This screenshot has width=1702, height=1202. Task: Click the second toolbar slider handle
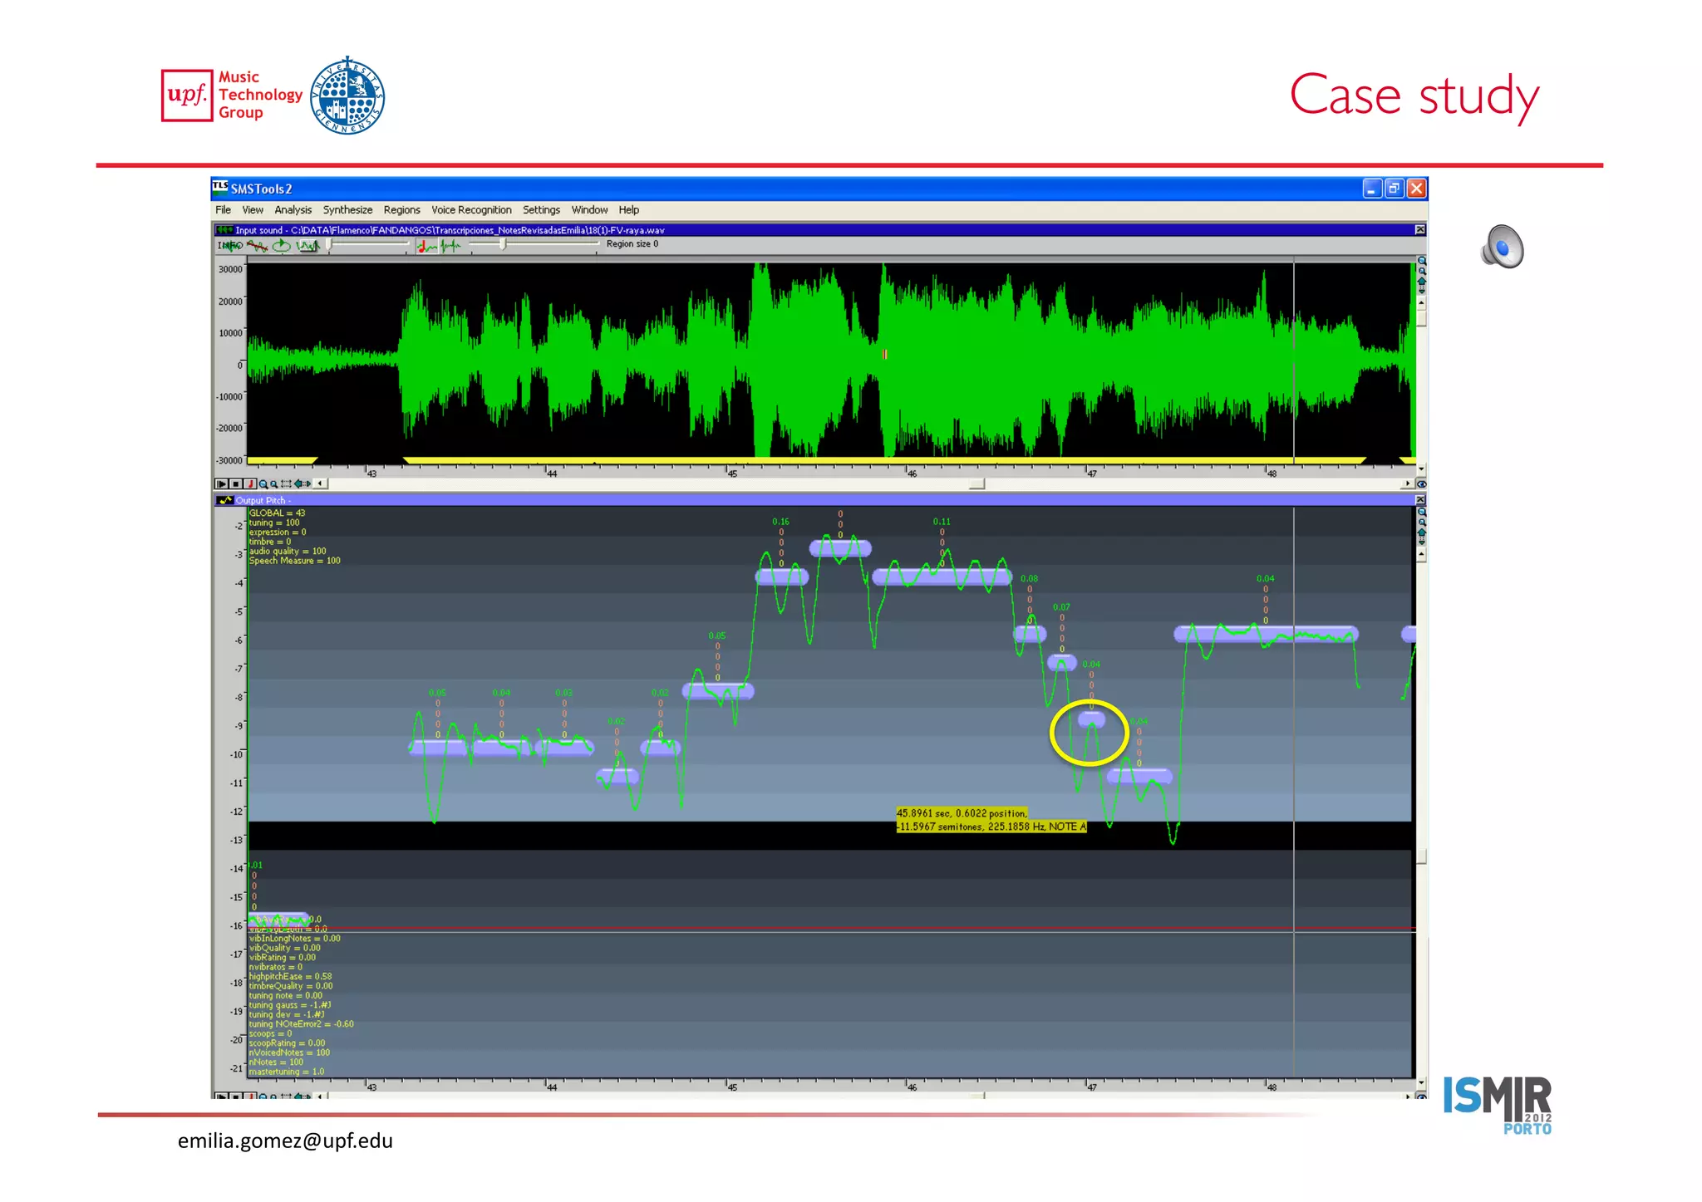502,244
